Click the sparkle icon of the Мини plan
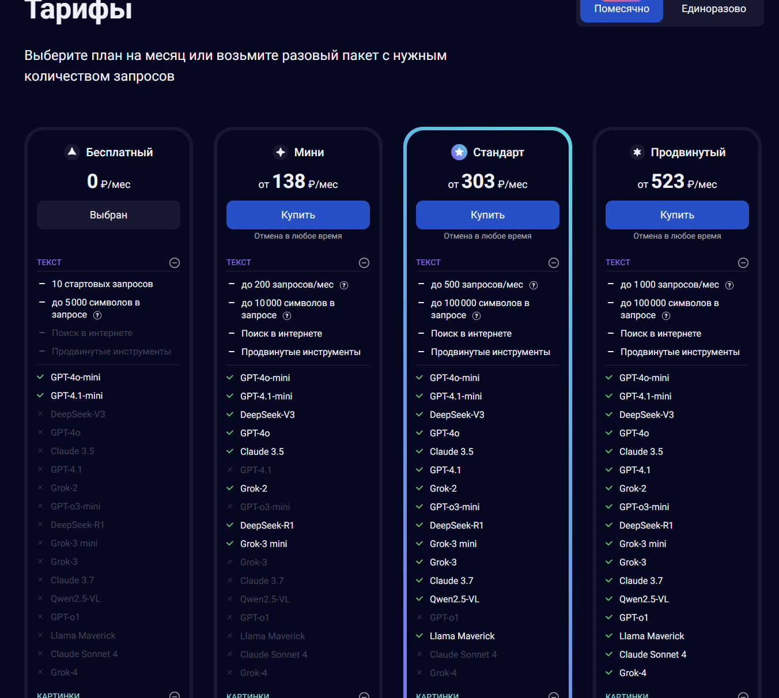Viewport: 779px width, 698px height. [x=281, y=152]
